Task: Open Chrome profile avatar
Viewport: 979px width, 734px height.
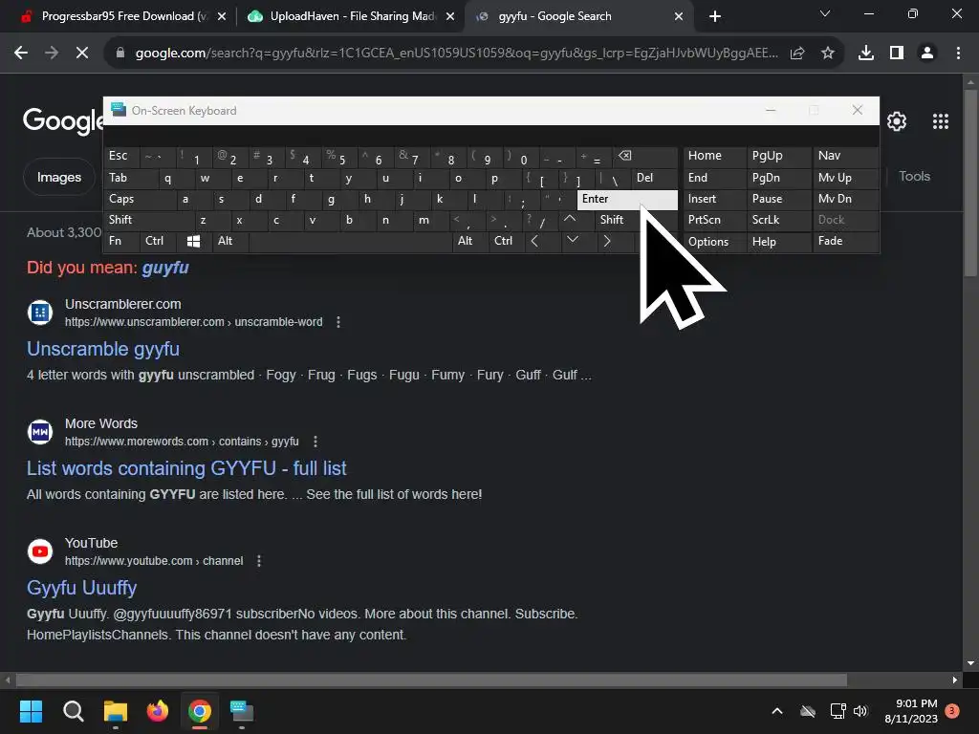Action: [x=927, y=54]
